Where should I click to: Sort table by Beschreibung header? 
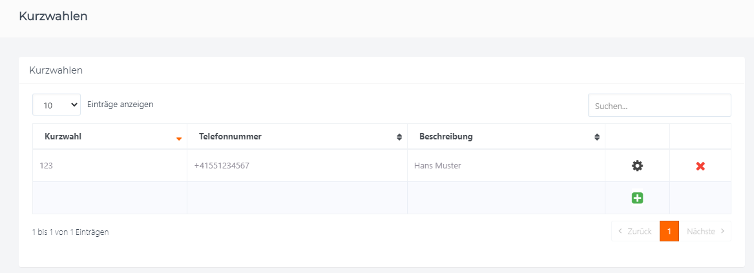(x=446, y=137)
